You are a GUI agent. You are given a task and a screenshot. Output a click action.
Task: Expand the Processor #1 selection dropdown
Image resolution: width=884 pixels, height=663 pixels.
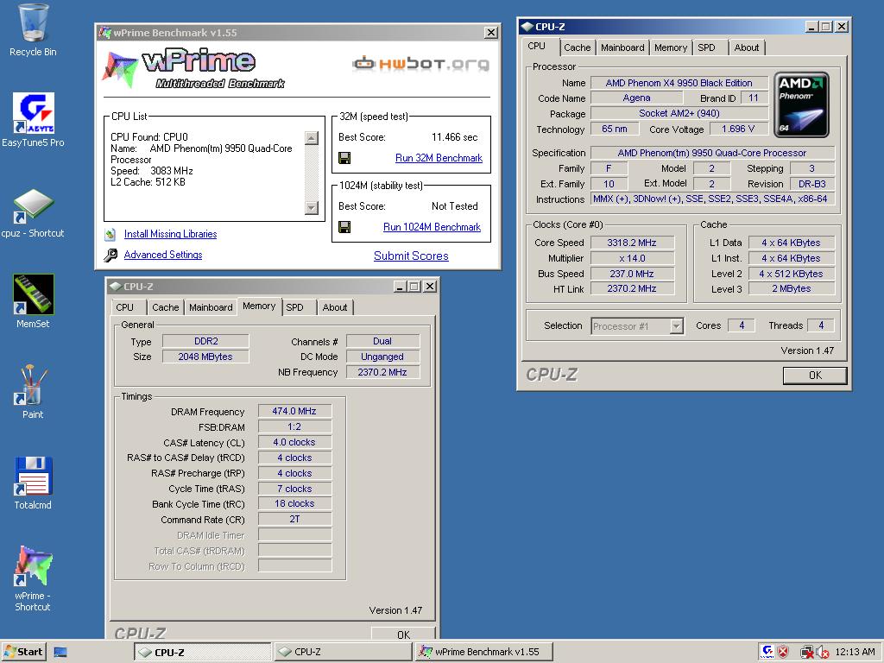point(677,325)
